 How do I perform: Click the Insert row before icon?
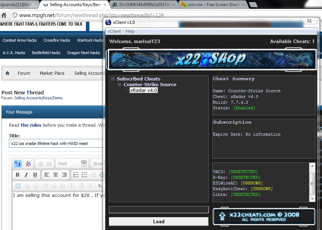45,186
